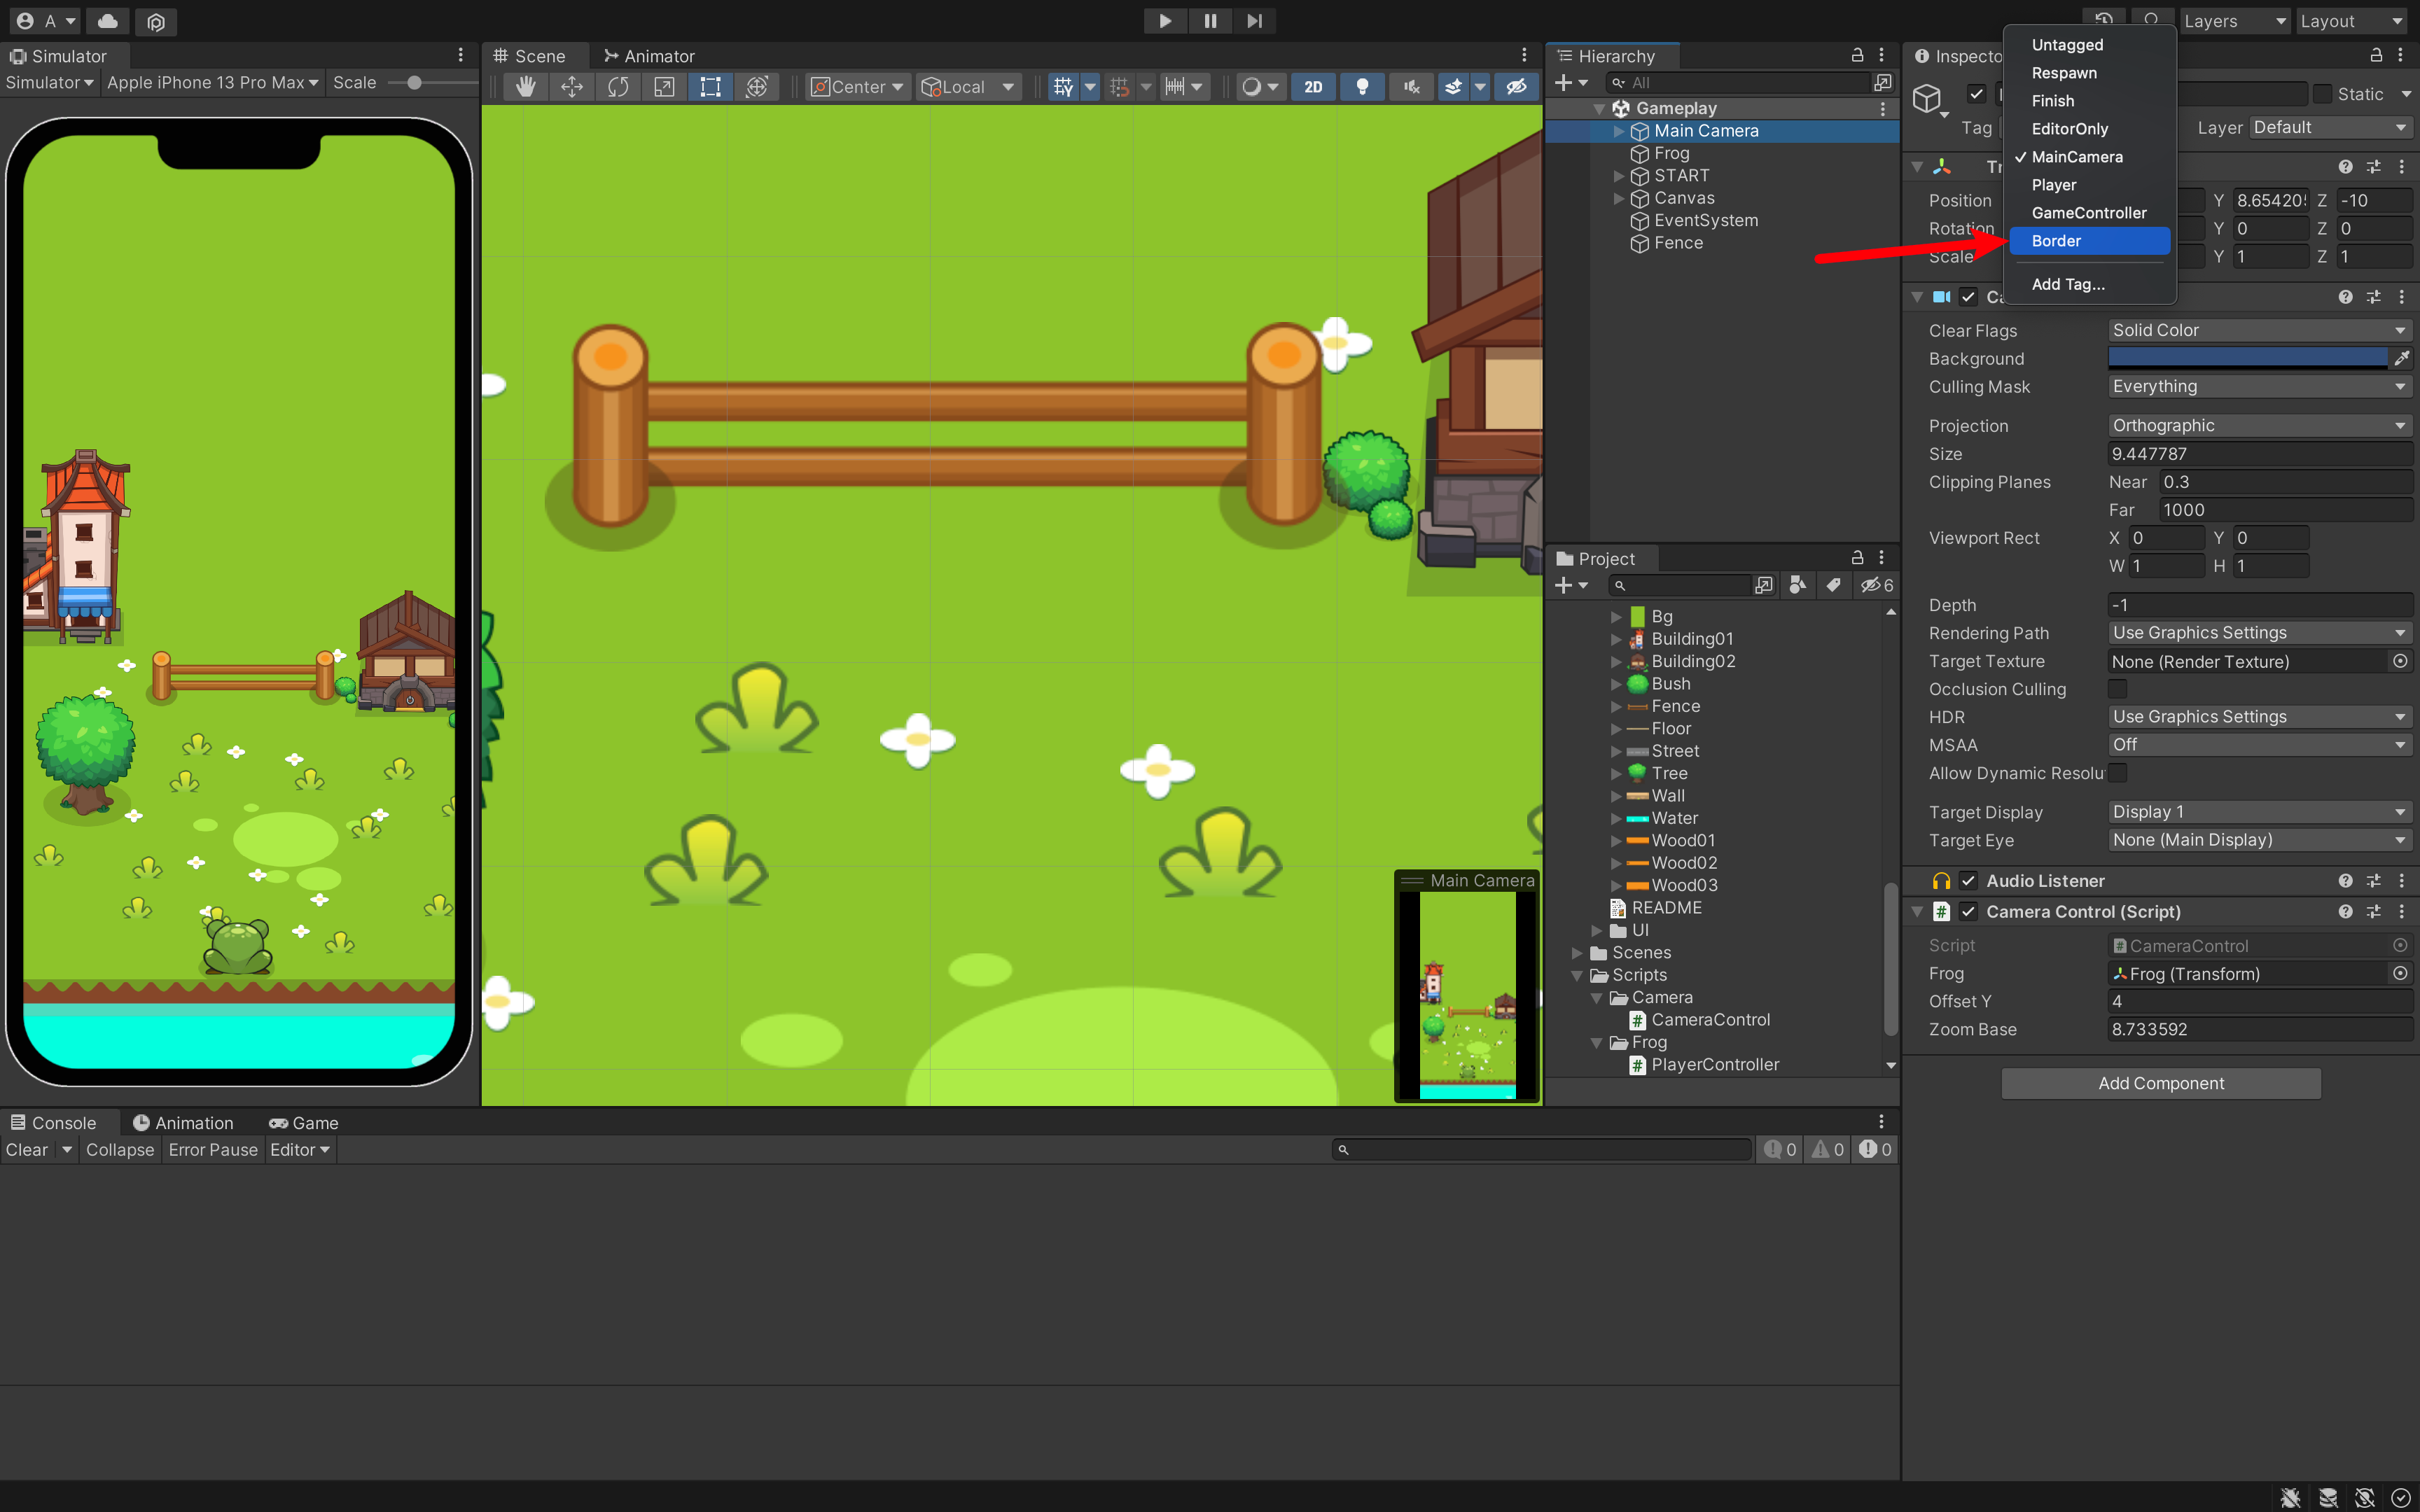Open Apple iPhone 13 Pro Max device dropdown
Screen dimensions: 2420x1512
(x=212, y=83)
